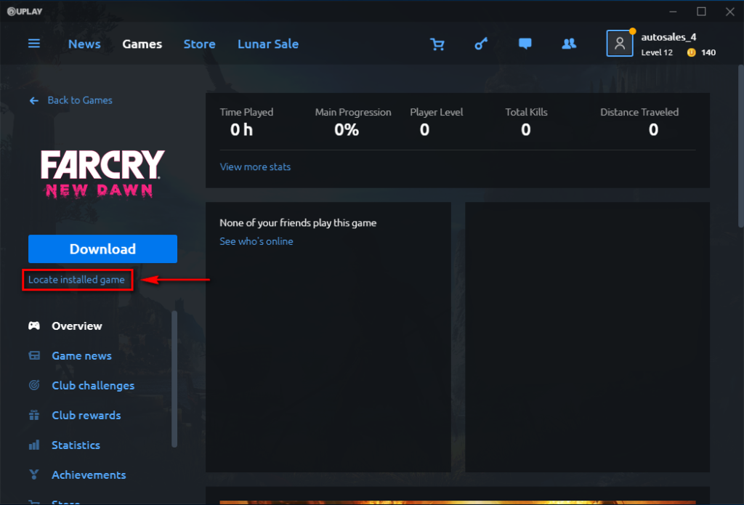Switch to the Games tab

pos(142,44)
